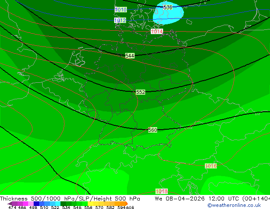Click the purple left arrow of color scale
Image resolution: width=270 pixels, height=209 pixels.
point(9,203)
